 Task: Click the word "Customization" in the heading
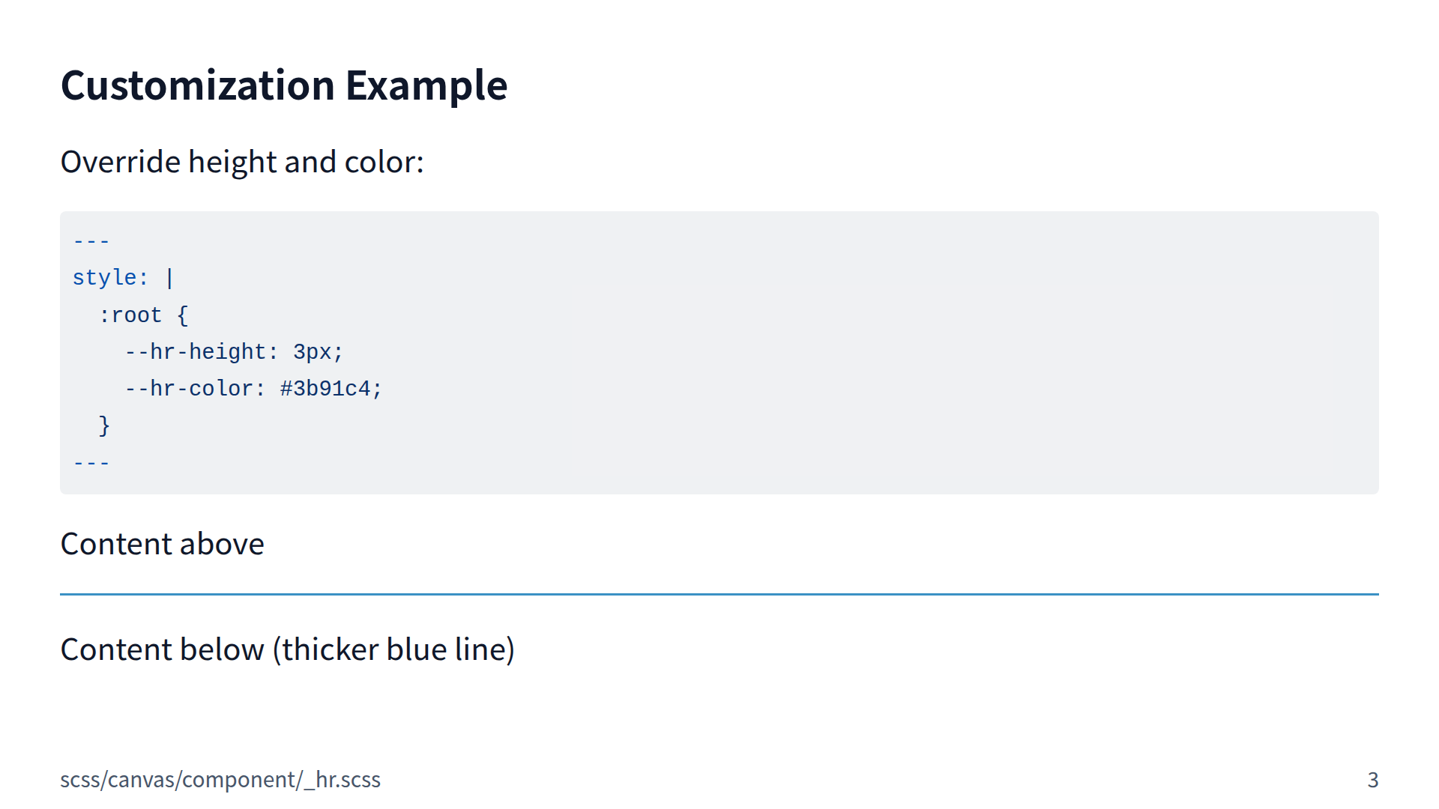[197, 85]
